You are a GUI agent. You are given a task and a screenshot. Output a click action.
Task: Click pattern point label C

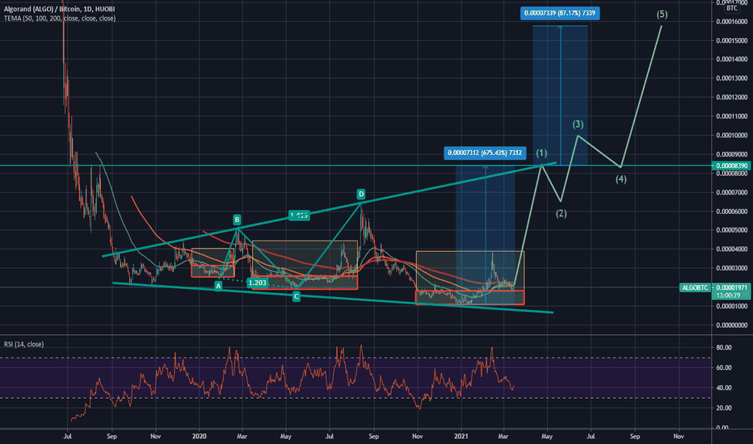[x=297, y=296]
